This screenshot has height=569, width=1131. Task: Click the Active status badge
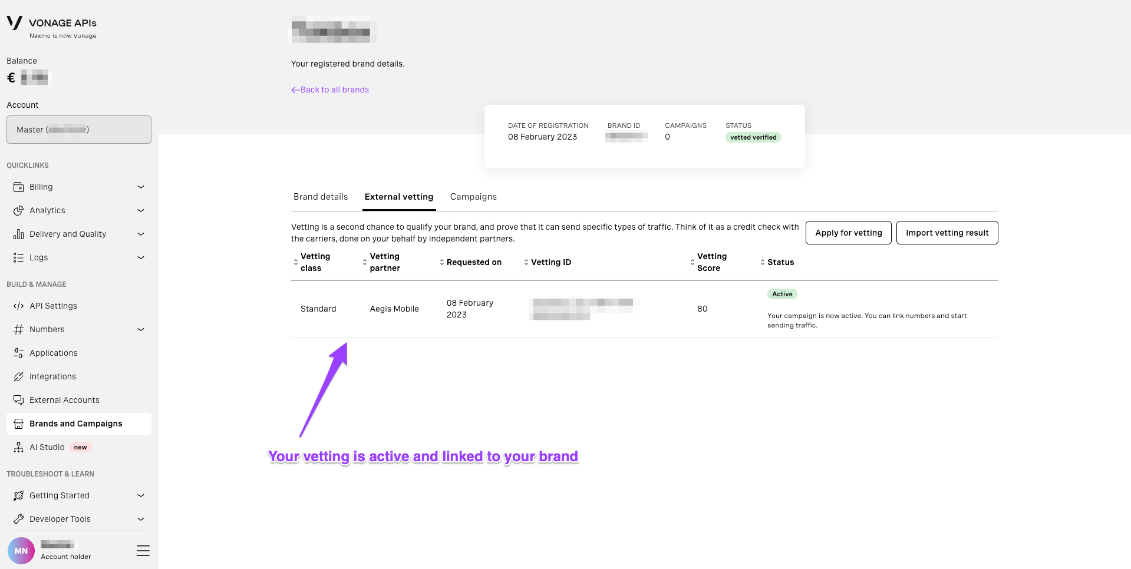tap(782, 294)
